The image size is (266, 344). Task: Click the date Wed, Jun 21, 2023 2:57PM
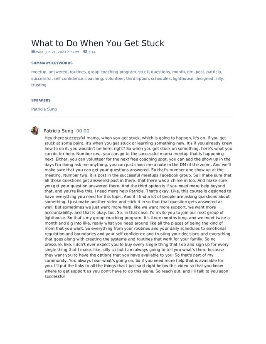(x=58, y=52)
